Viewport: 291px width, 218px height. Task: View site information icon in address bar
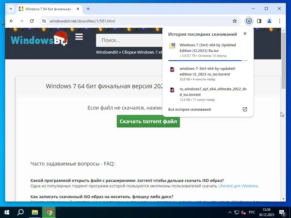coord(44,21)
